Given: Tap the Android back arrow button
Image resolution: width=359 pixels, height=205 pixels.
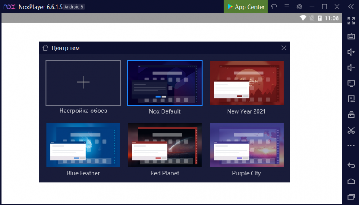Looking at the screenshot, I should pyautogui.click(x=351, y=165).
